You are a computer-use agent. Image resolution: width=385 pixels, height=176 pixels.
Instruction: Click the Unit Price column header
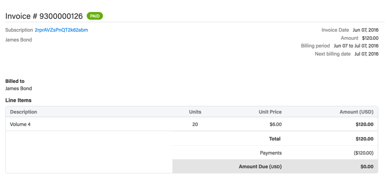(270, 112)
